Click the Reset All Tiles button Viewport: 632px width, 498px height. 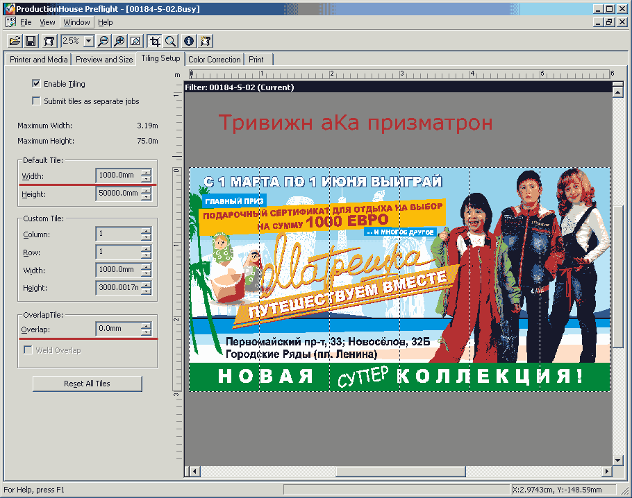tap(87, 384)
